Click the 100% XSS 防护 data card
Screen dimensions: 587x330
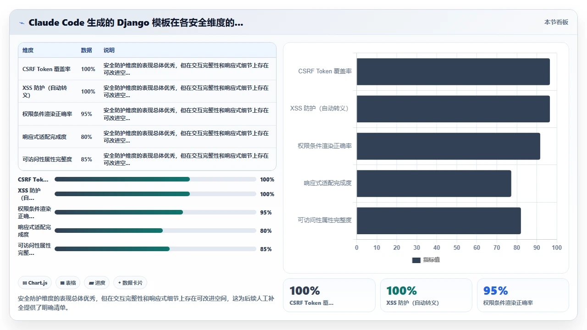(426, 295)
